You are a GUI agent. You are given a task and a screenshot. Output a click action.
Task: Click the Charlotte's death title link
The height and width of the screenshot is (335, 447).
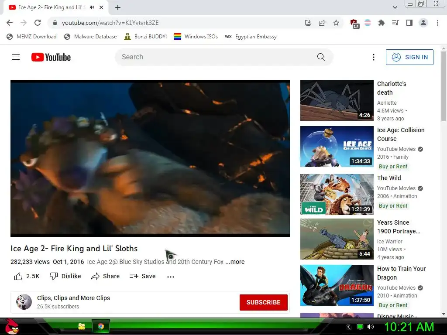tap(392, 88)
